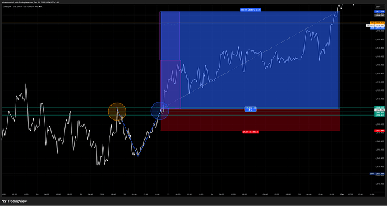Image resolution: width=387 pixels, height=206 pixels.
Task: Click the Gold Spot / U.S. Dollar symbol title
Action: [x=12, y=7]
